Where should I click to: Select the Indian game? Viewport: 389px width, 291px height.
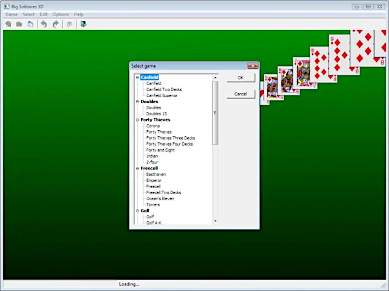(x=152, y=156)
